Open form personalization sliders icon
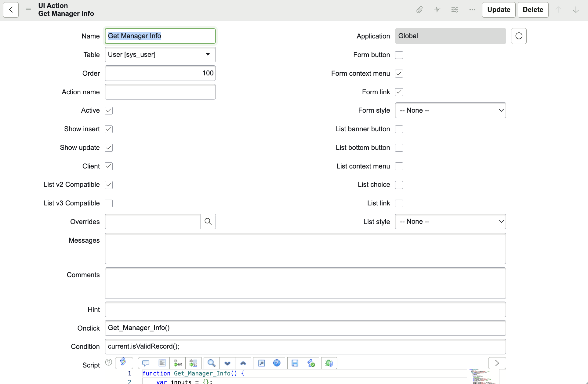This screenshot has width=588, height=384. [455, 9]
